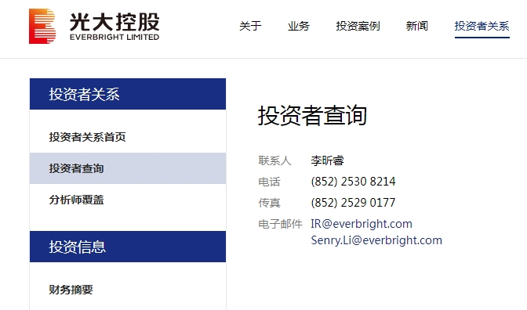The width and height of the screenshot is (527, 310).
Task: Select 投资者关系 in the top navigation
Action: tap(482, 26)
